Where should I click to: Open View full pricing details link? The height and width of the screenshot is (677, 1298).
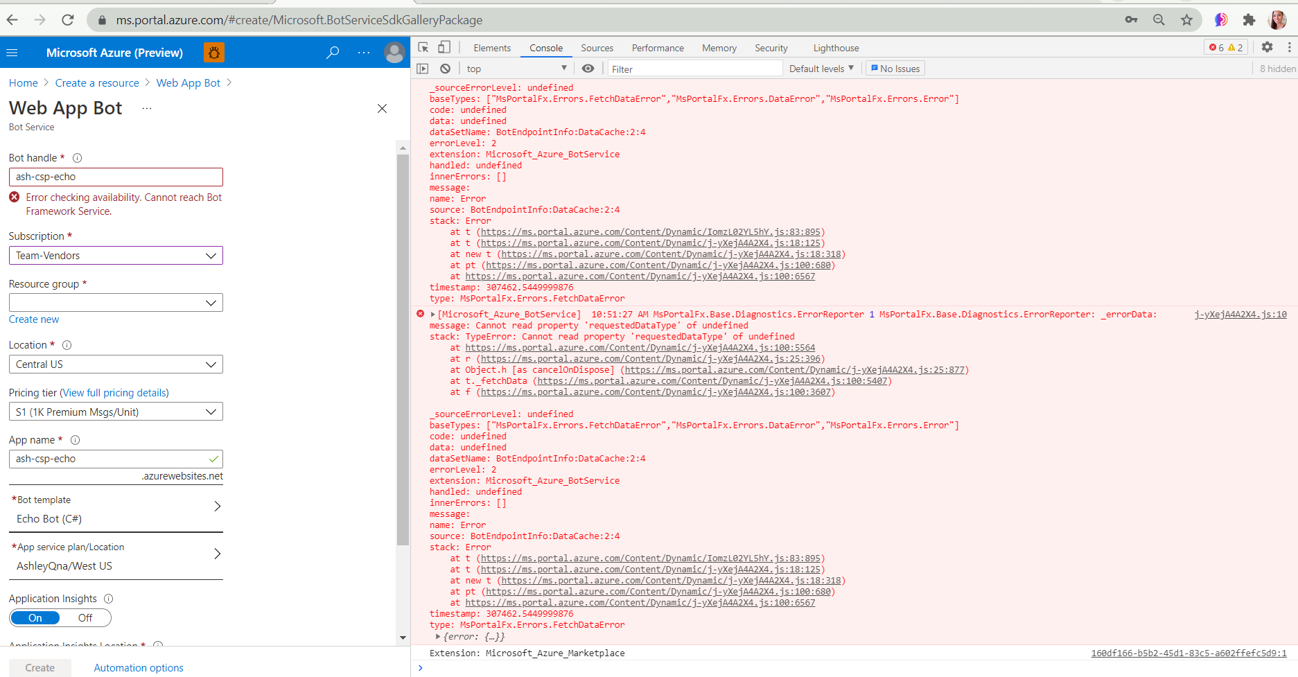[x=114, y=392]
